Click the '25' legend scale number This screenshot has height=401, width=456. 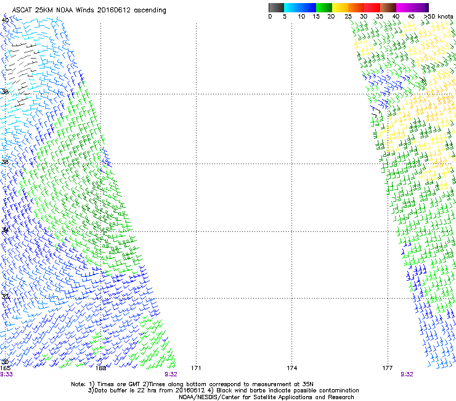(348, 17)
